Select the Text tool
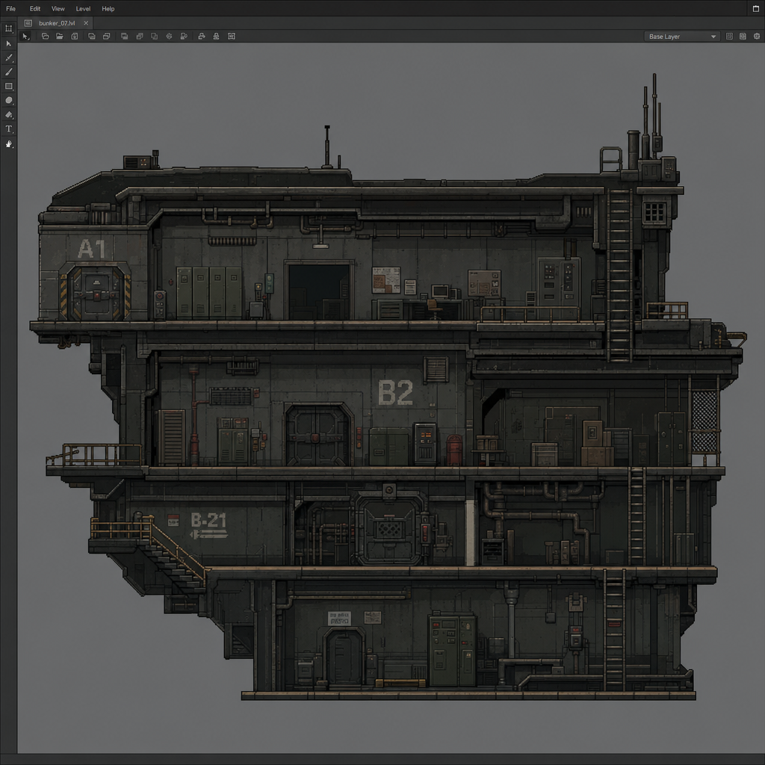The height and width of the screenshot is (765, 765). [8, 128]
